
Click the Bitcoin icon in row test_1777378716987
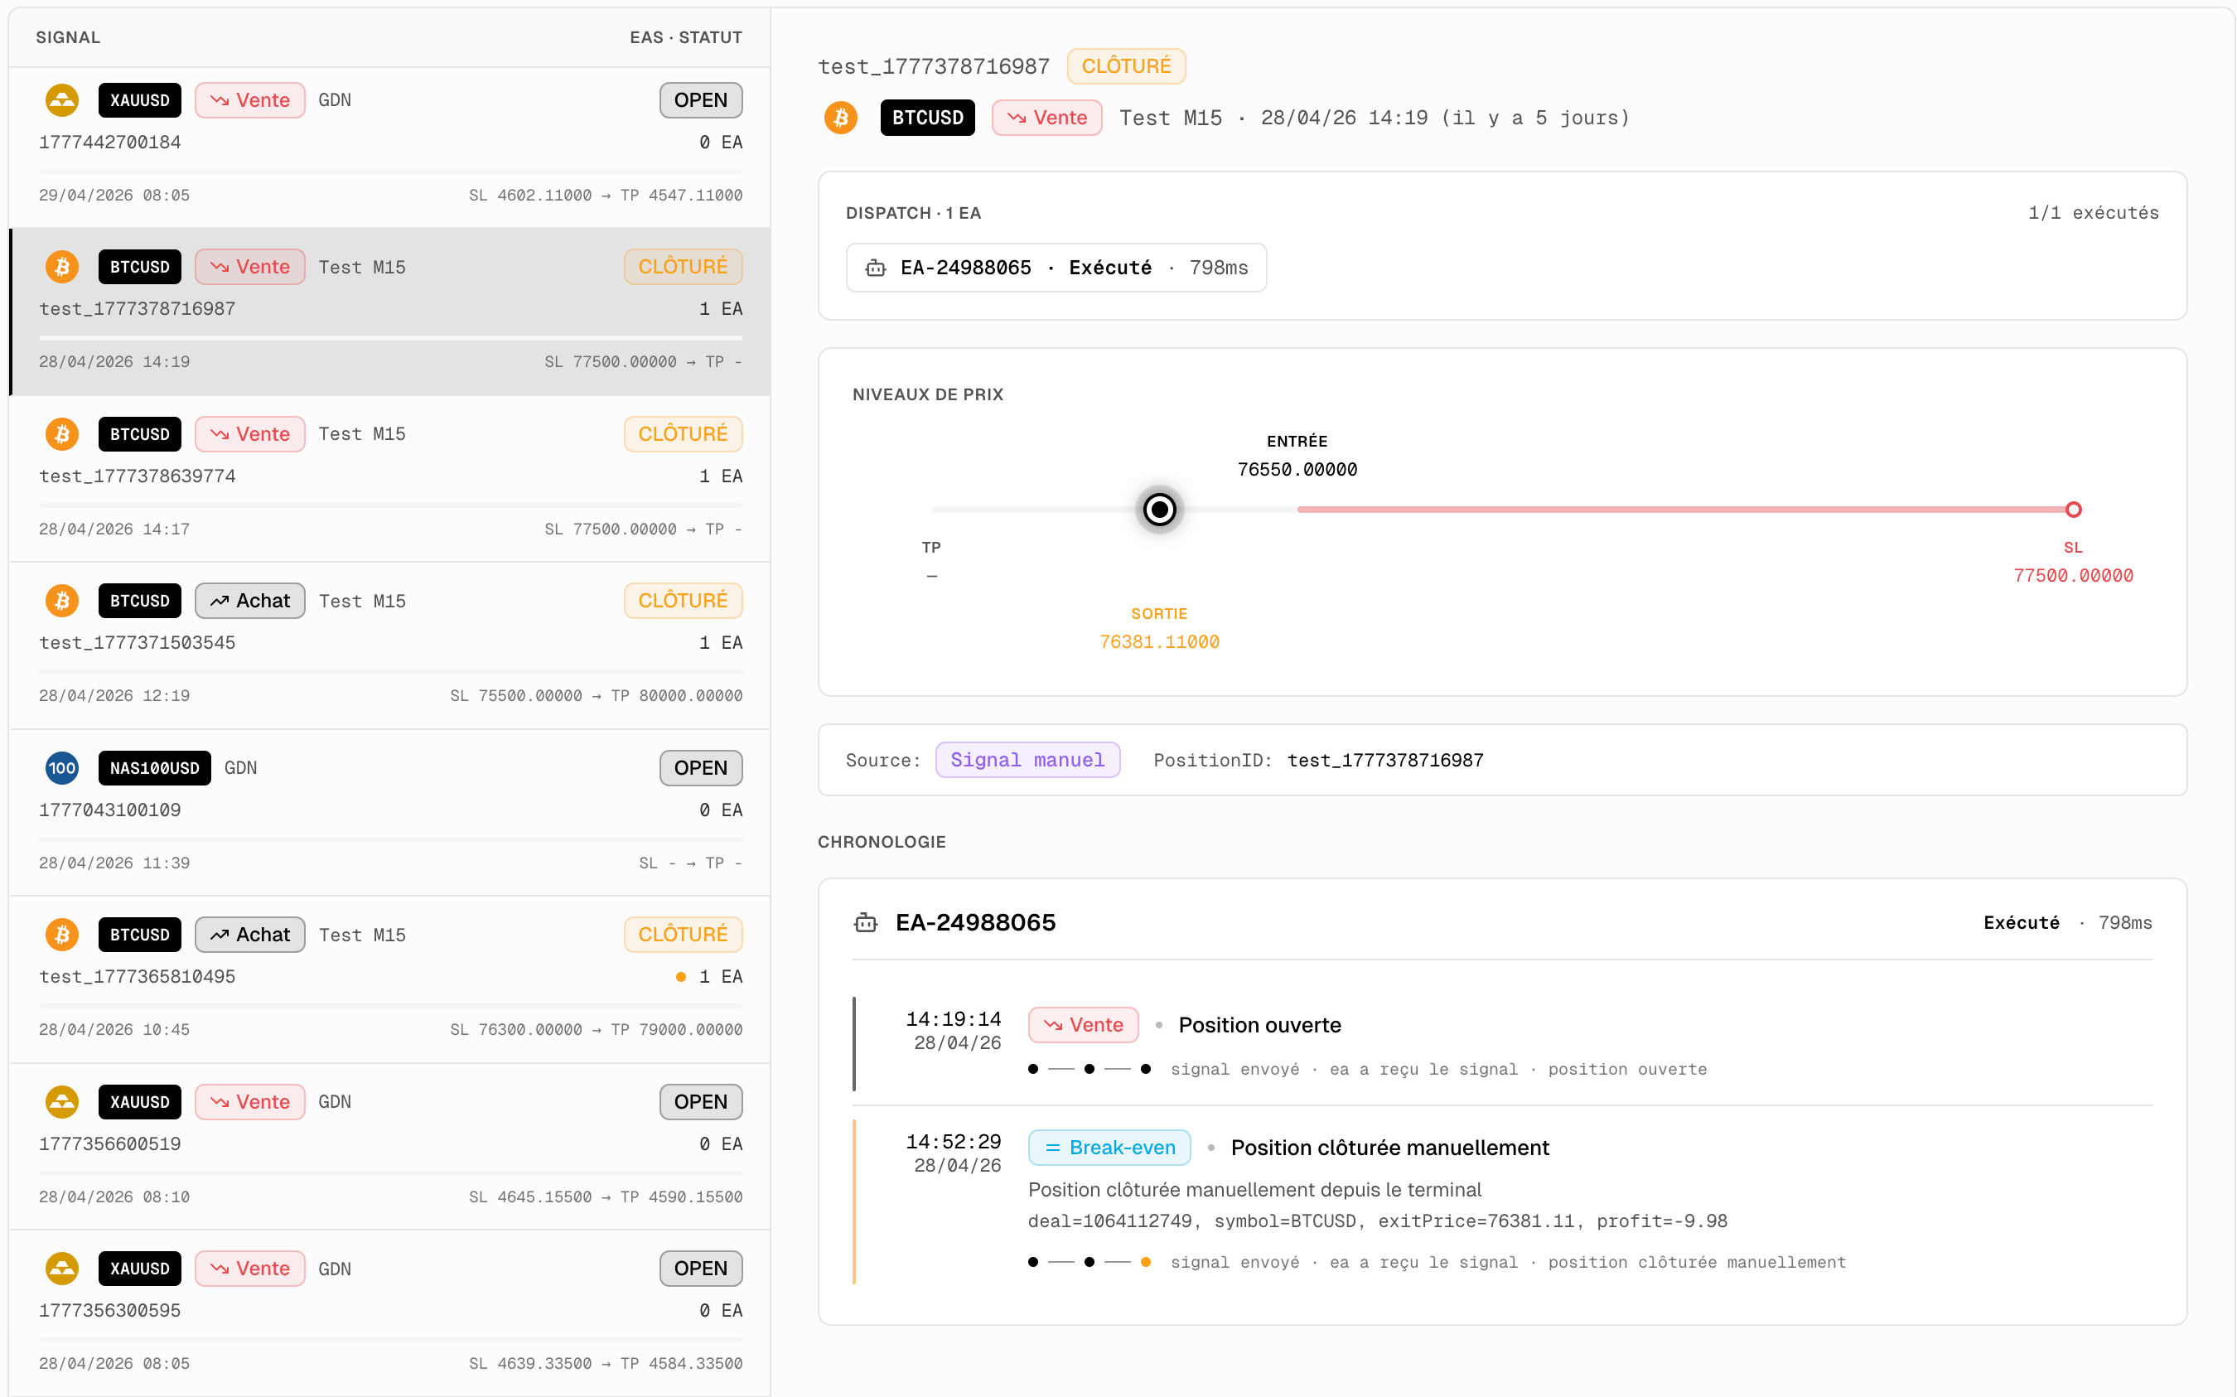(x=62, y=267)
